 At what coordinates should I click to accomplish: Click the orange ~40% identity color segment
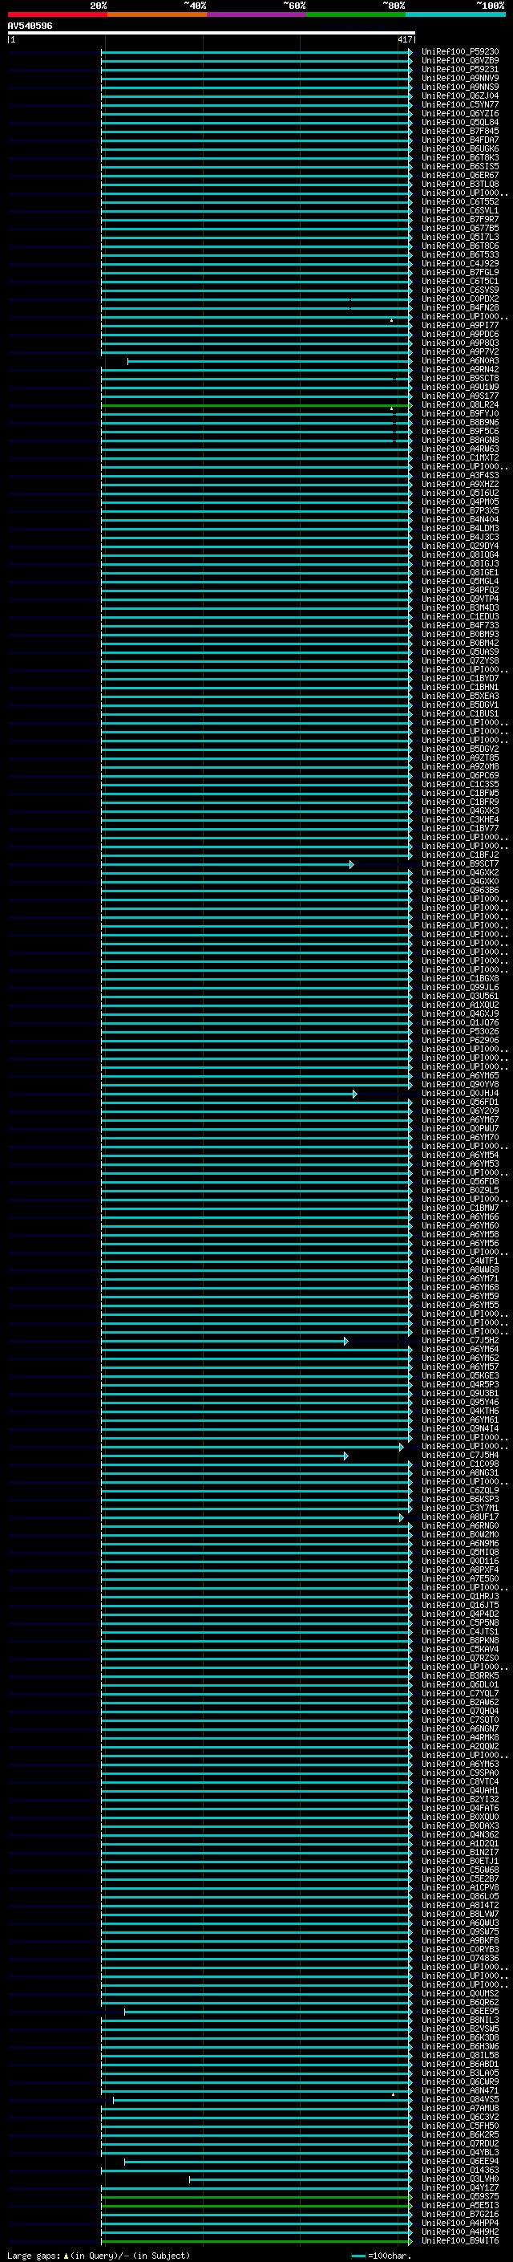point(157,14)
